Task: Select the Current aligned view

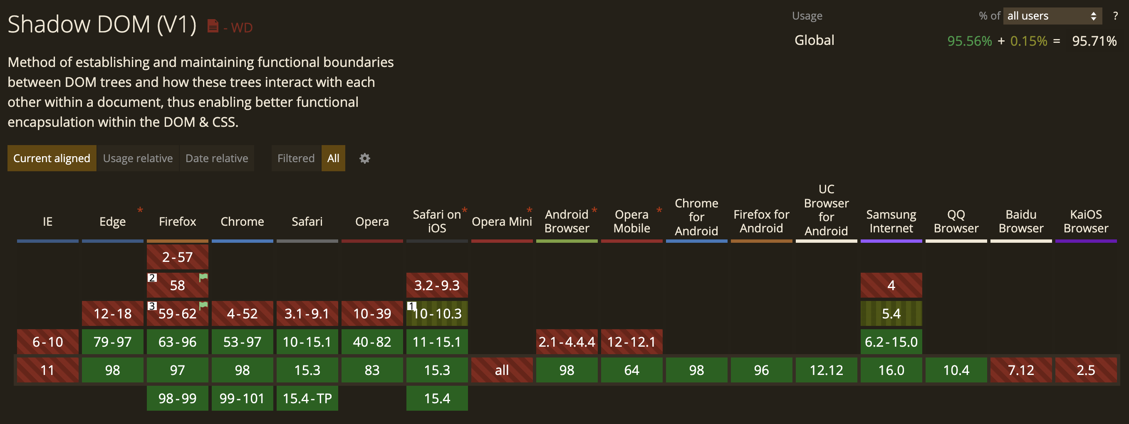Action: (x=52, y=158)
